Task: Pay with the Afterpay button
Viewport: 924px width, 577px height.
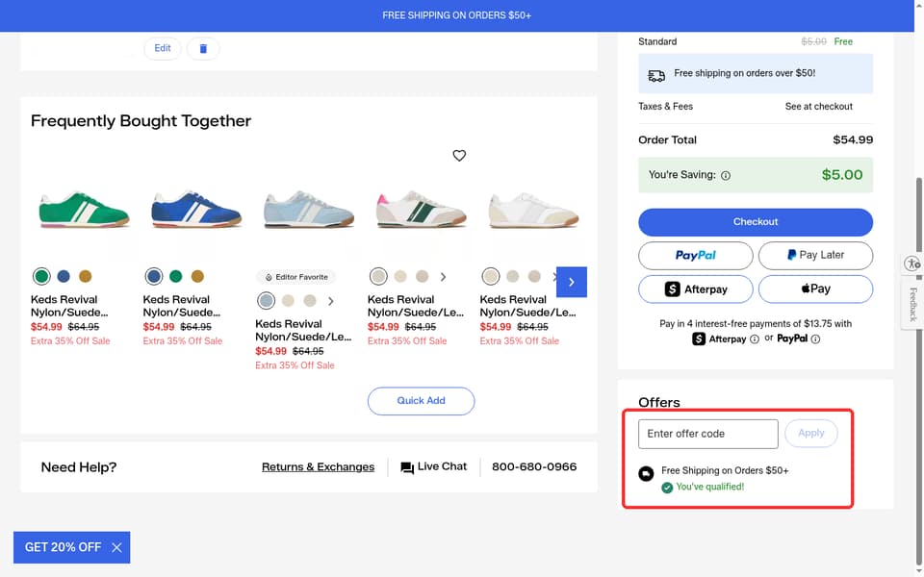Action: [x=695, y=289]
